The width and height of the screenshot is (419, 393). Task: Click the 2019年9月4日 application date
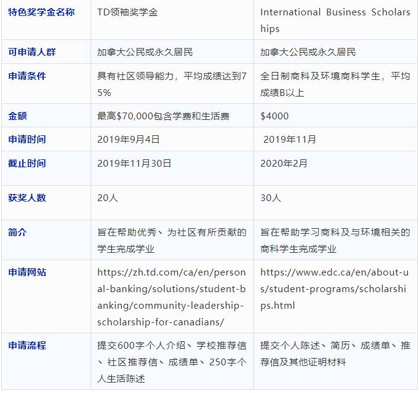pyautogui.click(x=128, y=139)
